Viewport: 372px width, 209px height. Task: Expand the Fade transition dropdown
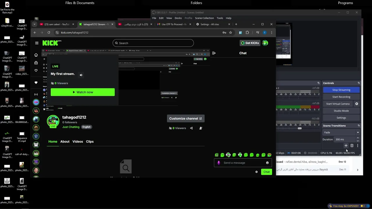point(358,132)
